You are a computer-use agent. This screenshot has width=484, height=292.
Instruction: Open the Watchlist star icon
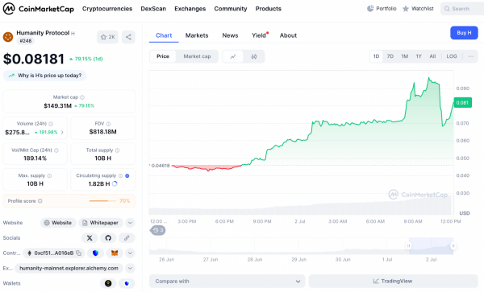[406, 9]
